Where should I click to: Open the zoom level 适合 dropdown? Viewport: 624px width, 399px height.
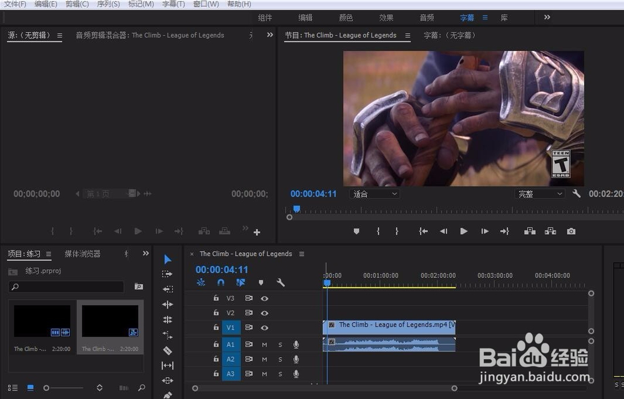coord(374,194)
